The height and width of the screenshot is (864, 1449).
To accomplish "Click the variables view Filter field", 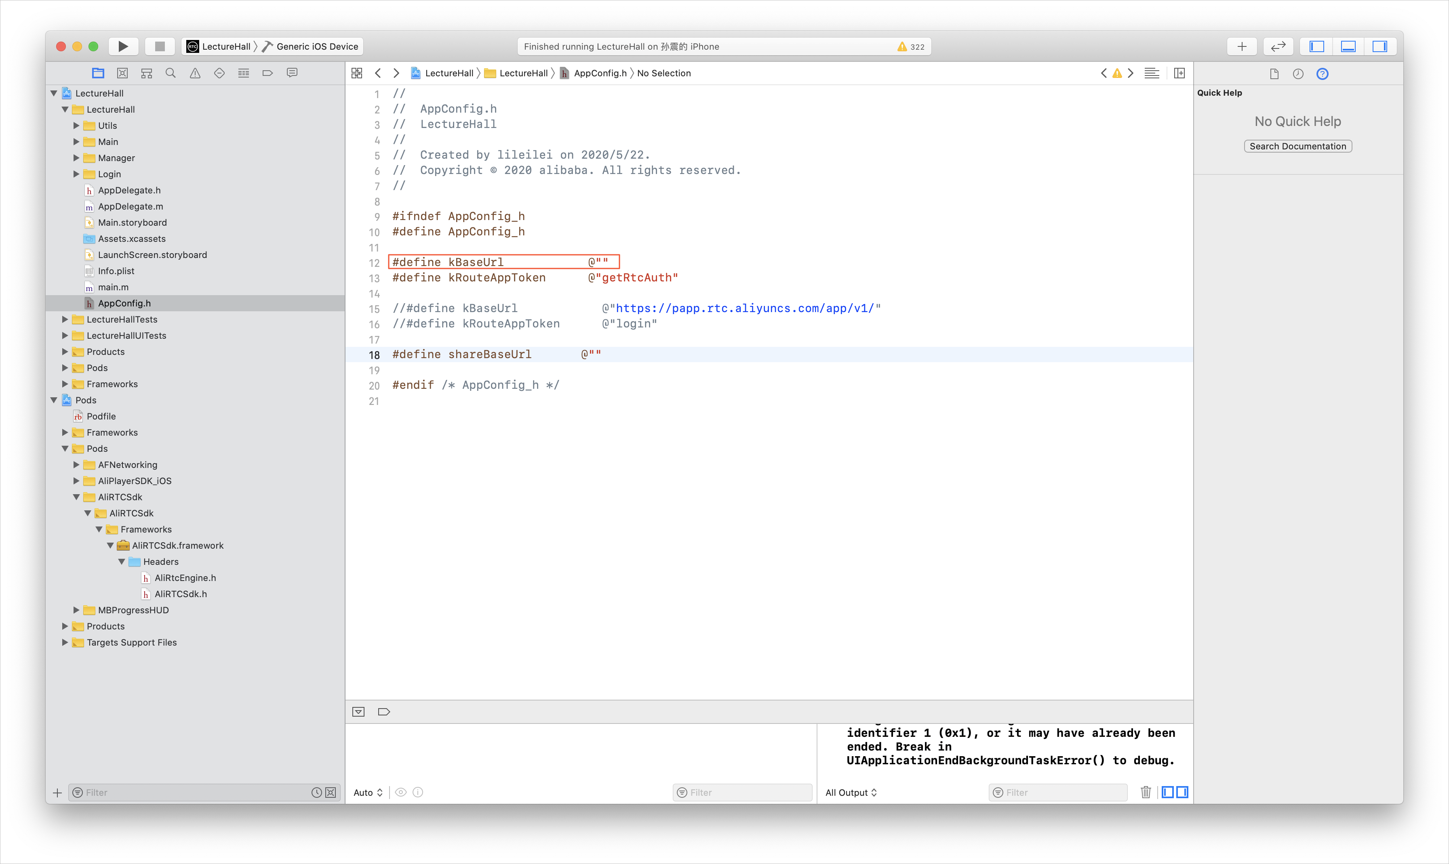I will tap(742, 793).
